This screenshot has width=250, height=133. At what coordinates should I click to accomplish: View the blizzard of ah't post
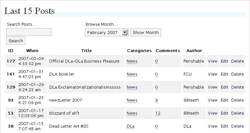213,113
